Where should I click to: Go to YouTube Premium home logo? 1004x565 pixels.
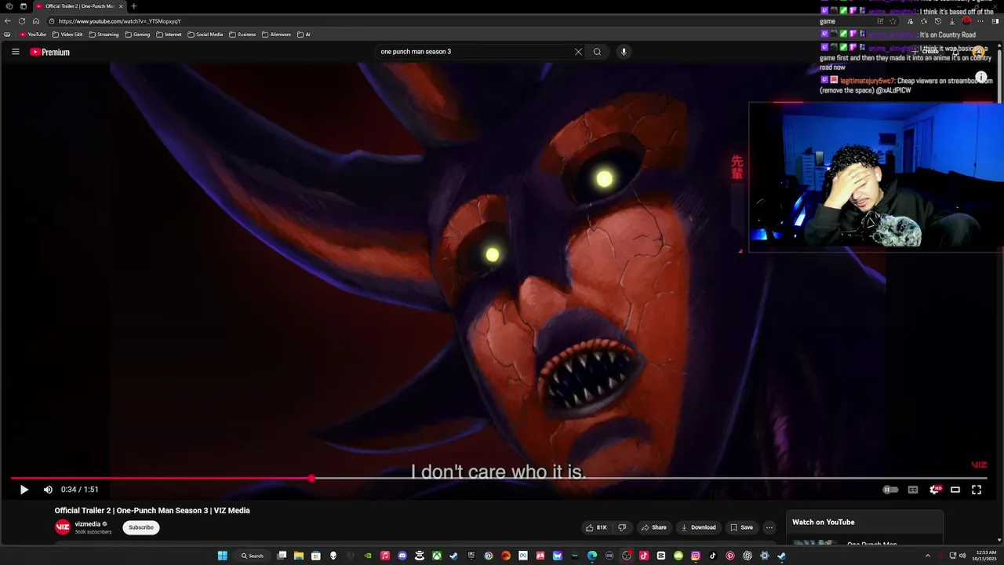[x=50, y=52]
